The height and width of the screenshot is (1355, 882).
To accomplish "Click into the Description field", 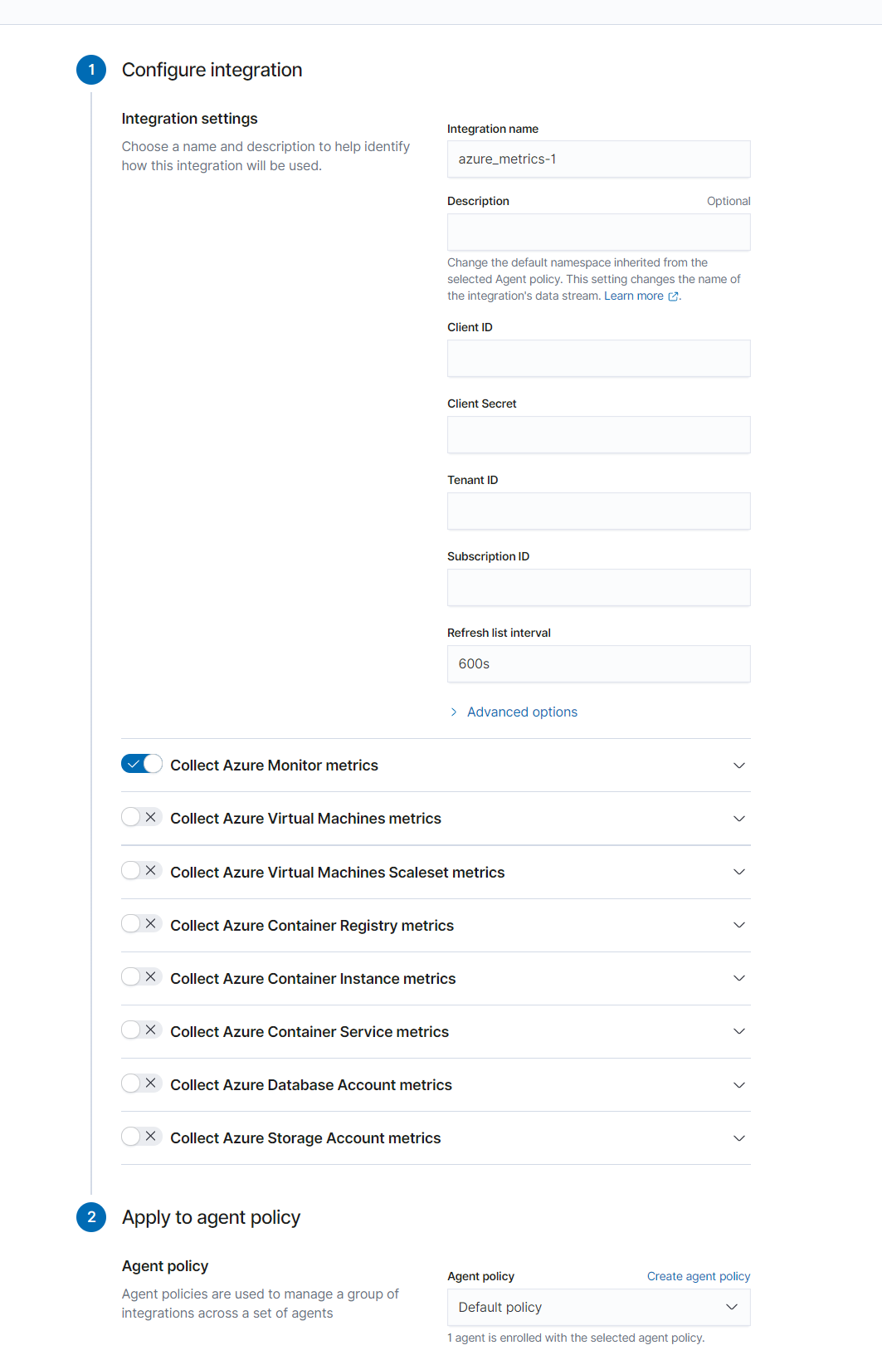I will [x=599, y=232].
